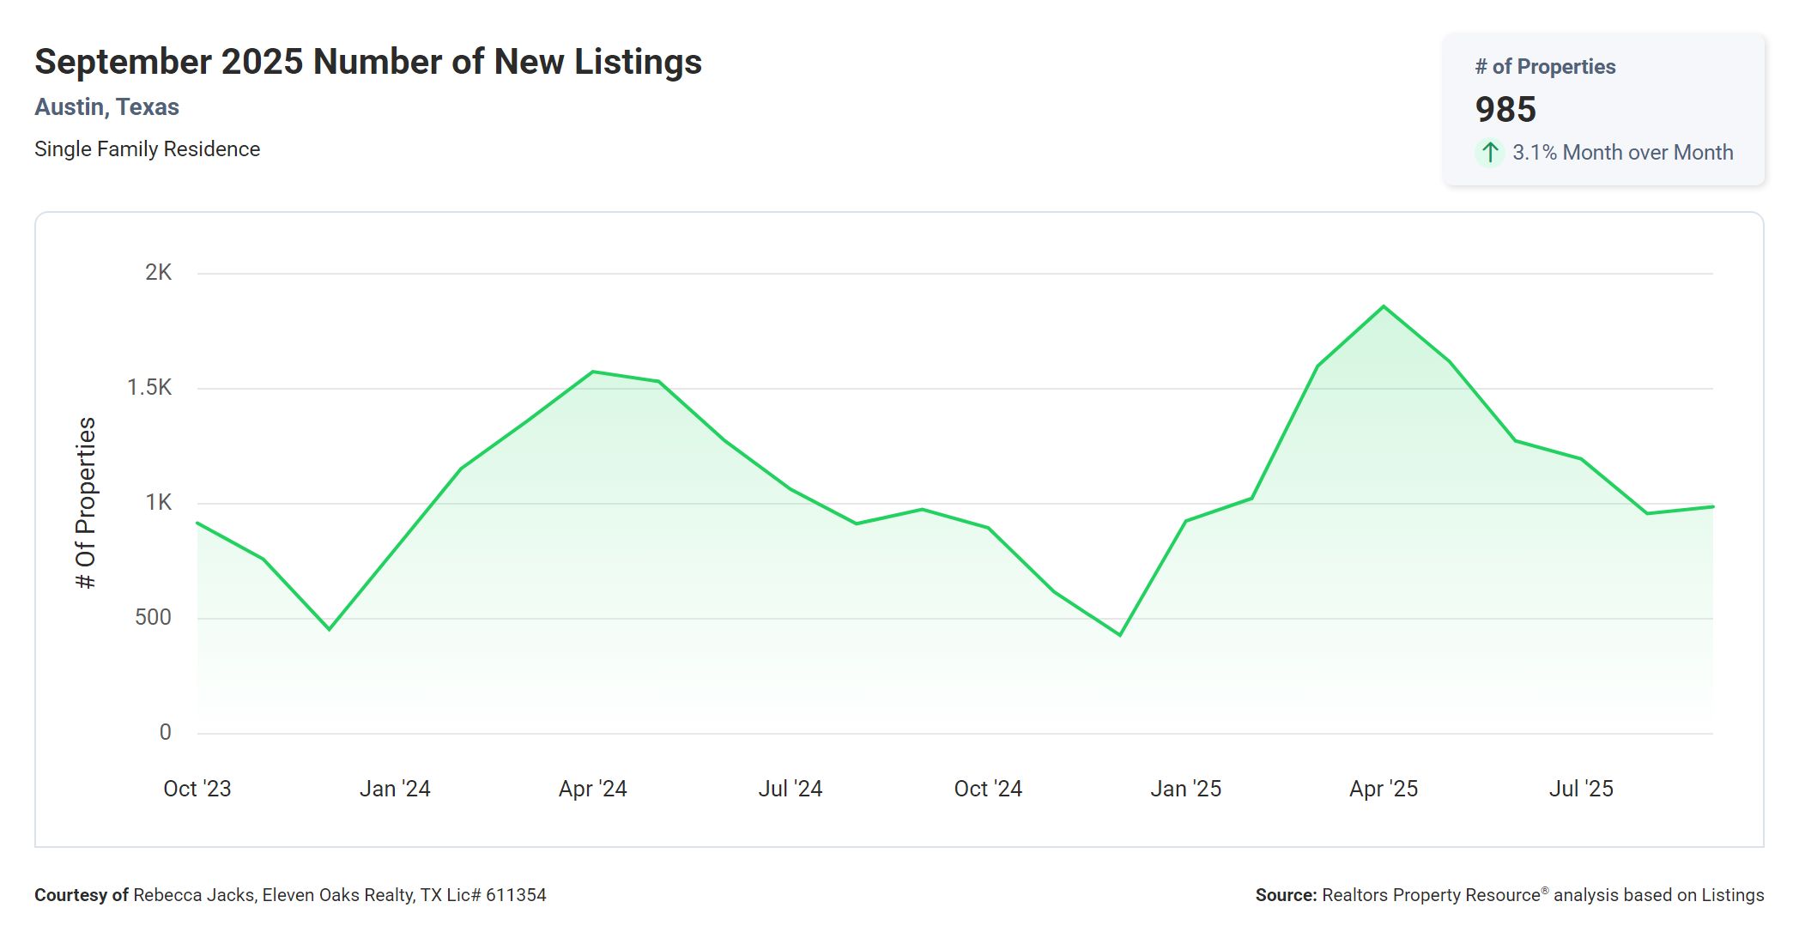Select the Jul '25 x-axis label
Screen dimensions: 1799x944
(1581, 789)
